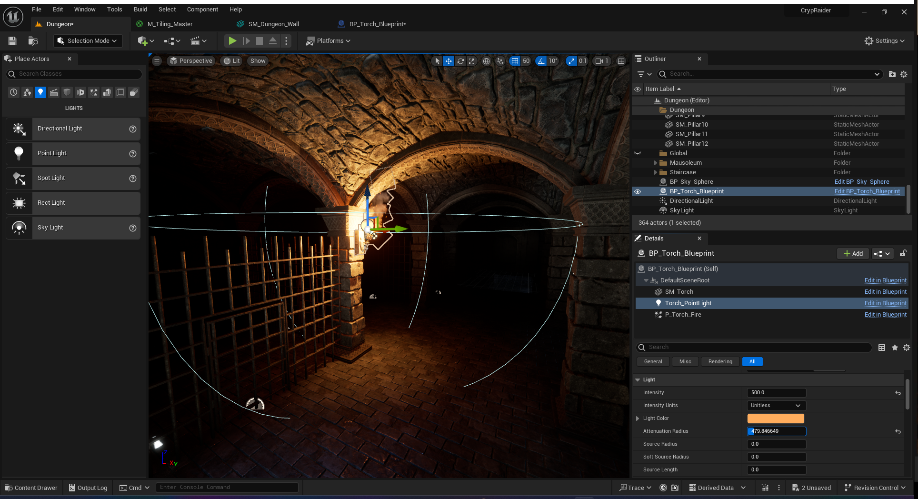Toggle rotation angle snapping

pos(541,61)
